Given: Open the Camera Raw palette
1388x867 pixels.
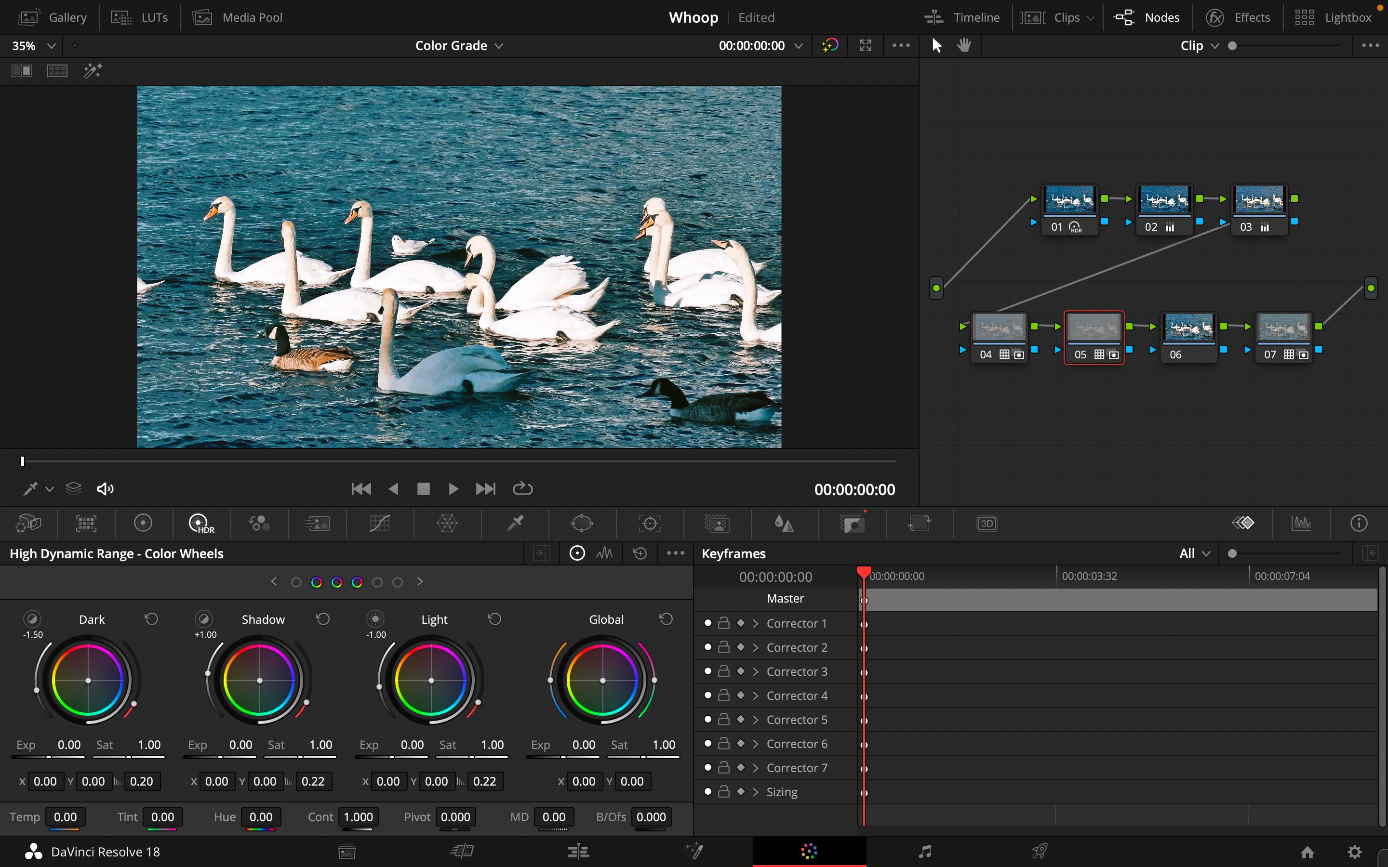Looking at the screenshot, I should coord(28,523).
